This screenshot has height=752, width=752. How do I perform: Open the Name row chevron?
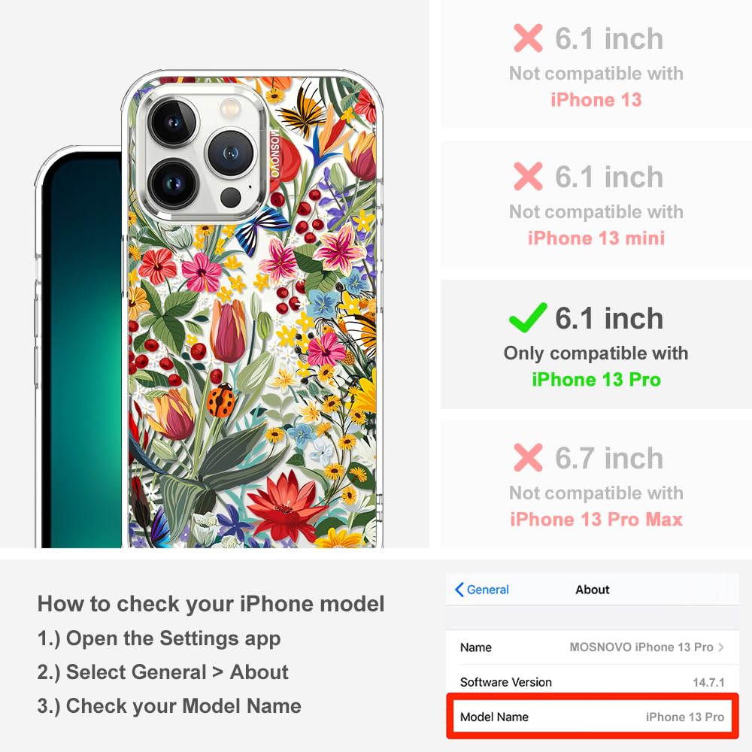721,647
